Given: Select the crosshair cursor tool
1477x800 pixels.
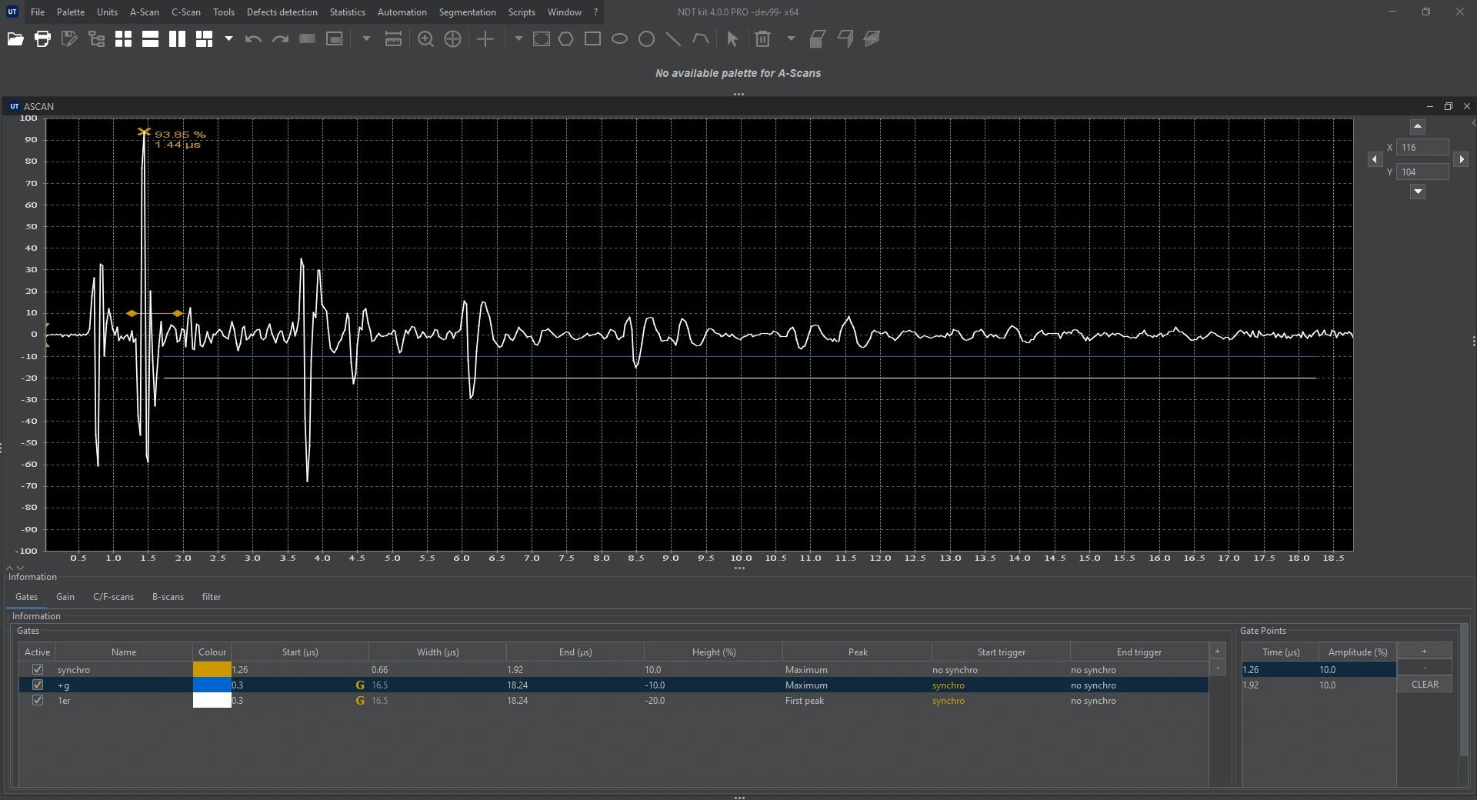Looking at the screenshot, I should pyautogui.click(x=485, y=39).
